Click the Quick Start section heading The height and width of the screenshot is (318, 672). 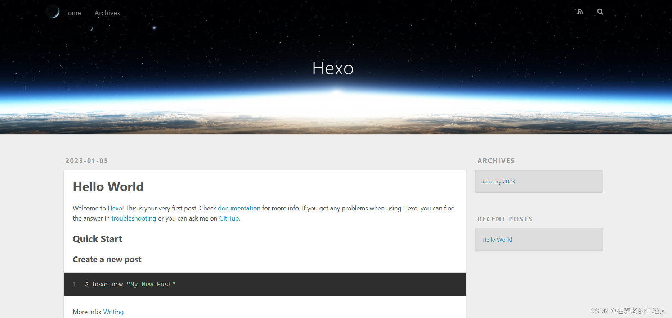coord(97,239)
